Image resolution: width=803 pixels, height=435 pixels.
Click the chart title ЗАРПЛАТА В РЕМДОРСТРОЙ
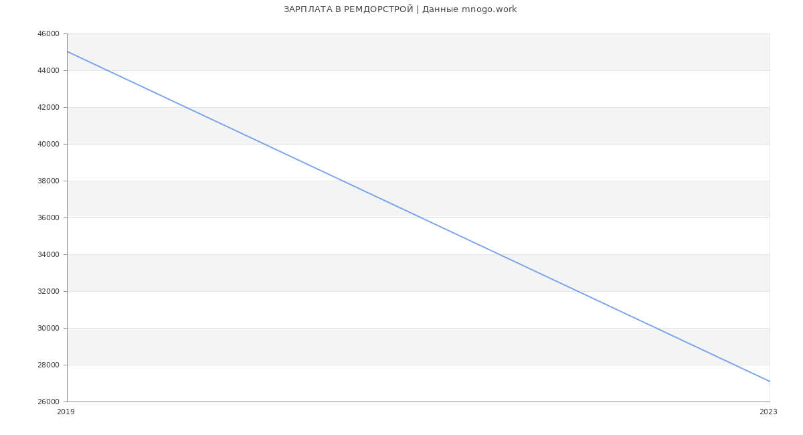click(348, 9)
